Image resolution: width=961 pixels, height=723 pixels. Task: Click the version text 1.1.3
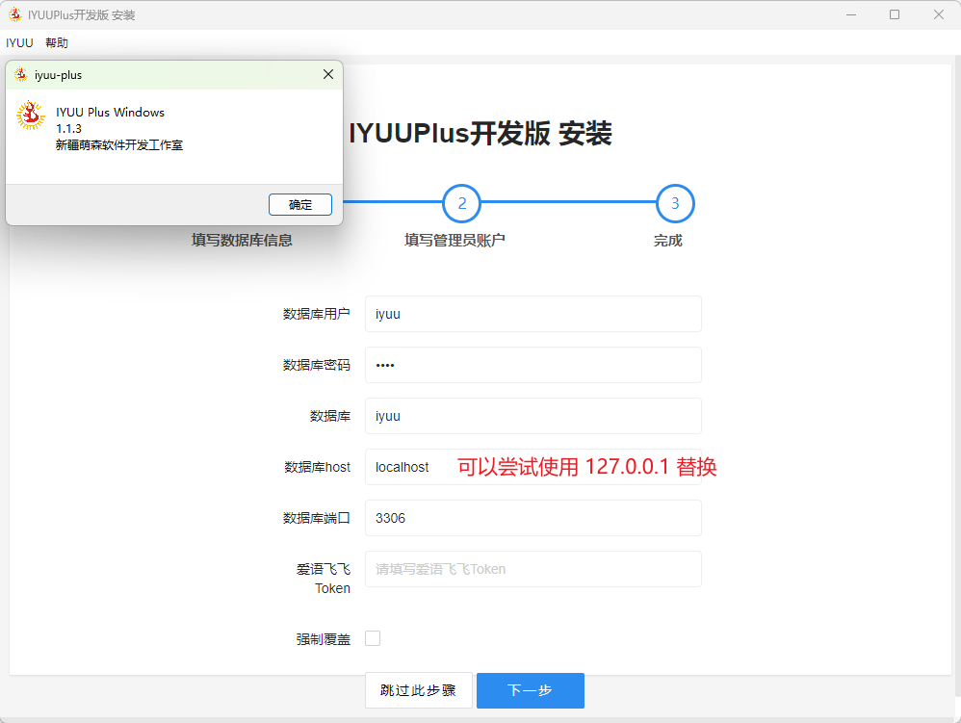[68, 129]
